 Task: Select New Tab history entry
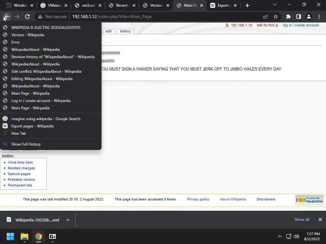[51, 133]
